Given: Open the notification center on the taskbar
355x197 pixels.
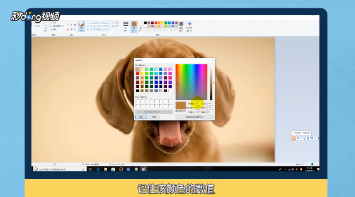Looking at the screenshot, I should (318, 169).
